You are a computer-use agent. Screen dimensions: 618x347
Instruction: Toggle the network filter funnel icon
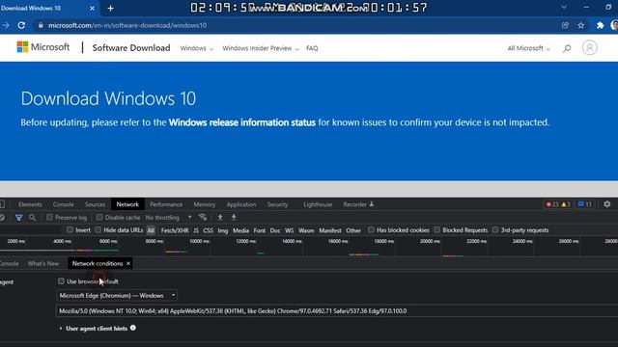coord(18,218)
